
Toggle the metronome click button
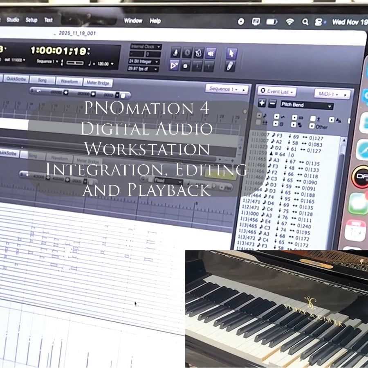click(x=175, y=53)
